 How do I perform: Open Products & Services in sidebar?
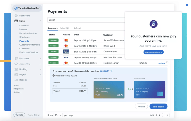click(x=29, y=52)
